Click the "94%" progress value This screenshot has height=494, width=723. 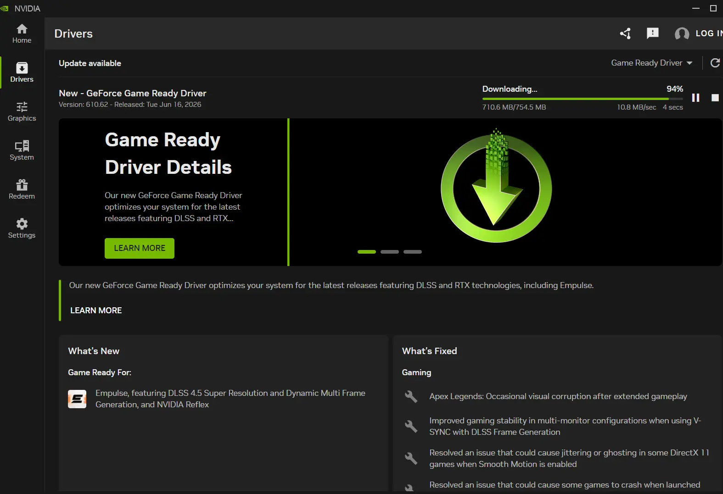pos(675,89)
